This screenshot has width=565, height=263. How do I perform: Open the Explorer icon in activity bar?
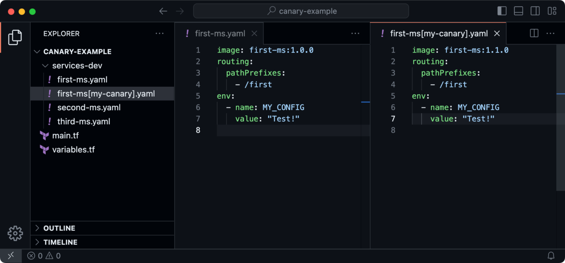tap(15, 37)
